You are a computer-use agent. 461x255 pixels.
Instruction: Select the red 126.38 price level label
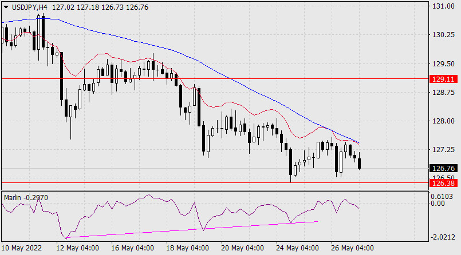pyautogui.click(x=443, y=184)
